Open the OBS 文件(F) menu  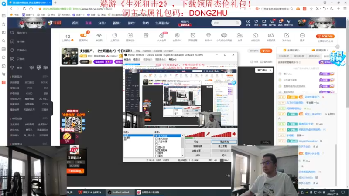tap(127, 60)
